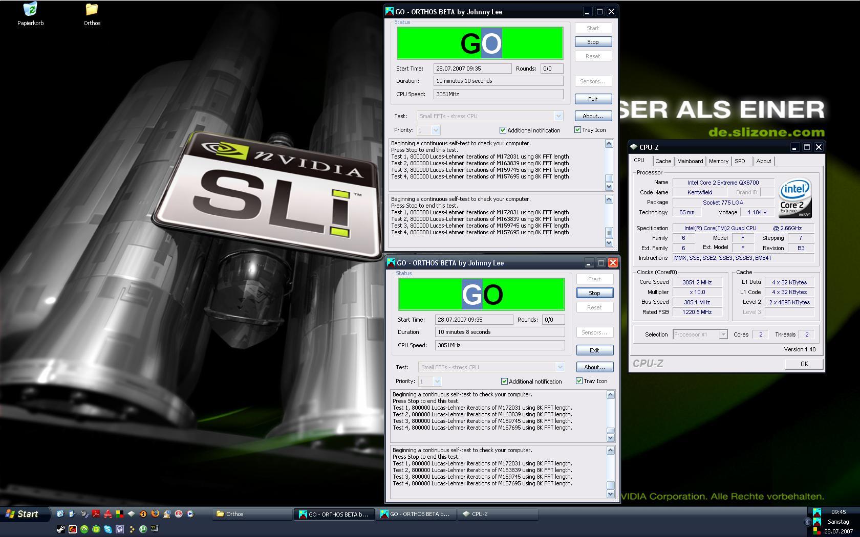Image resolution: width=860 pixels, height=537 pixels.
Task: Click the Orthos tray icon next to Samstag
Action: (817, 522)
